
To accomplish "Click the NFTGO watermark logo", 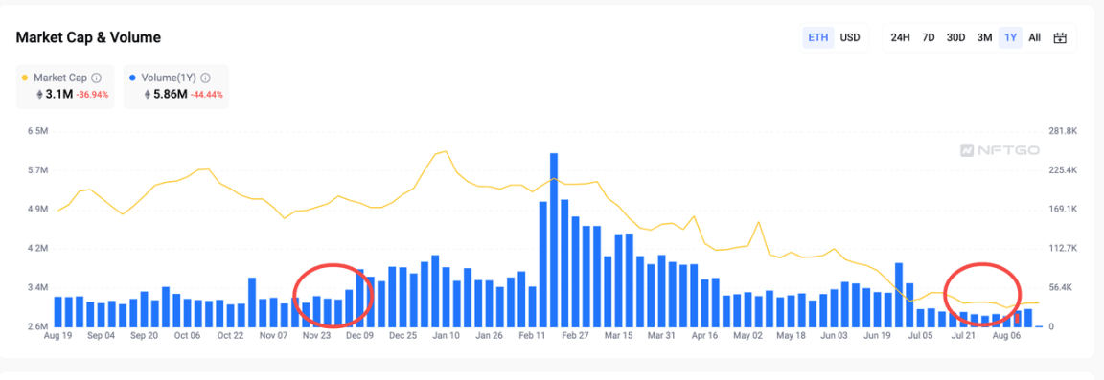I will pyautogui.click(x=990, y=150).
